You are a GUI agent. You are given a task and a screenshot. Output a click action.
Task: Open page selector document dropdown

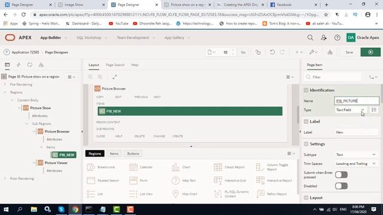pyautogui.click(x=211, y=52)
